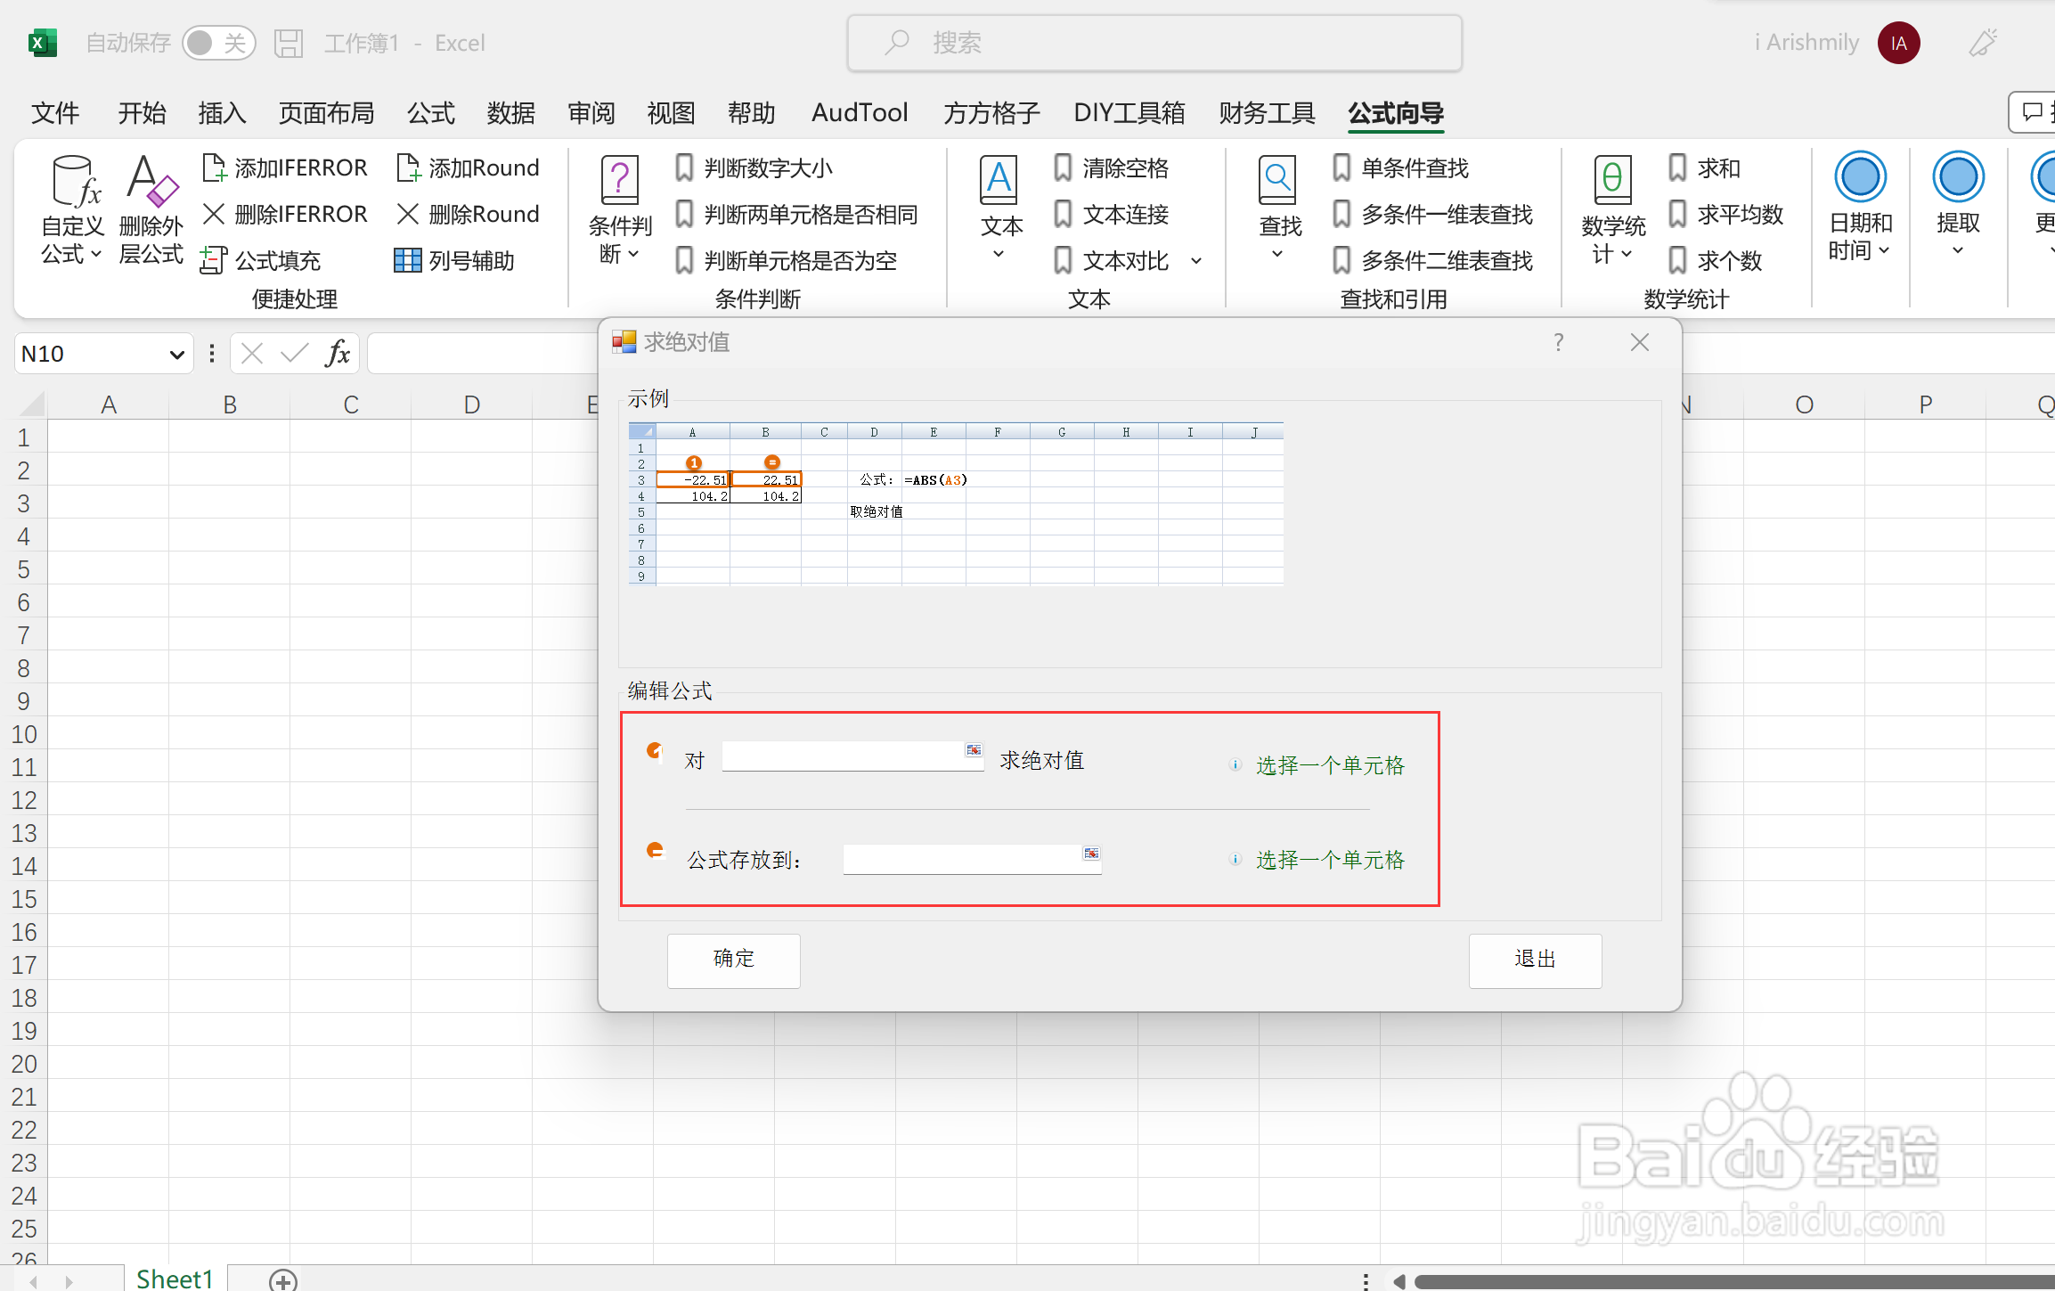The height and width of the screenshot is (1291, 2055).
Task: Expand the 数学统计 dropdown
Action: (x=1612, y=211)
